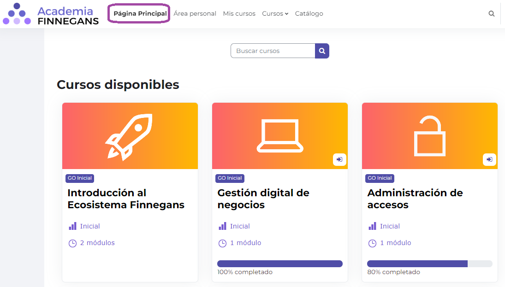
Task: Click GO Inicial tag on rocket card
Action: click(x=80, y=178)
